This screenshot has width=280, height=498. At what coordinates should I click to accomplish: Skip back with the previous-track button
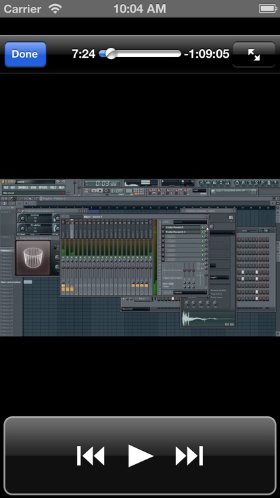click(x=91, y=456)
